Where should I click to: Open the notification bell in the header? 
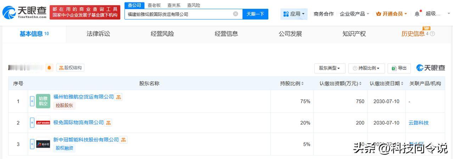click(417, 14)
